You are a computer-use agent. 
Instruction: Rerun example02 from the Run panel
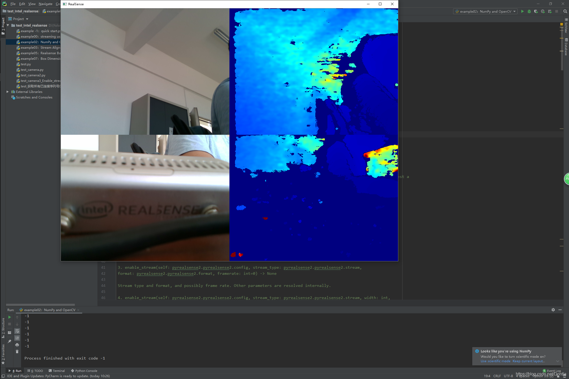9,317
